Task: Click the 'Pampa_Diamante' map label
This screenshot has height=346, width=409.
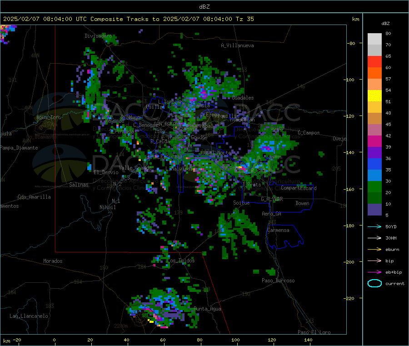Action: (19, 148)
